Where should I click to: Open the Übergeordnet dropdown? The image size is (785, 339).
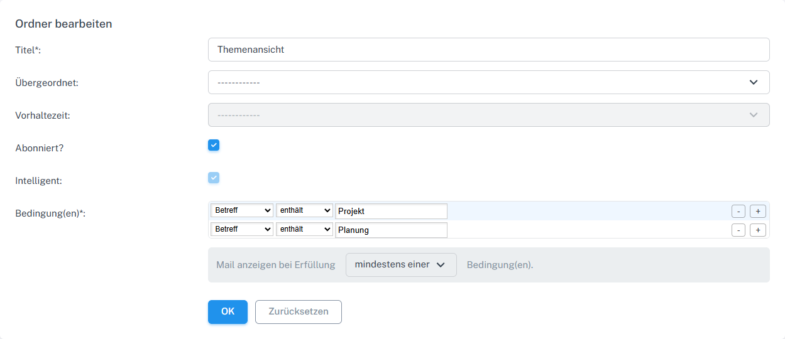coord(488,82)
